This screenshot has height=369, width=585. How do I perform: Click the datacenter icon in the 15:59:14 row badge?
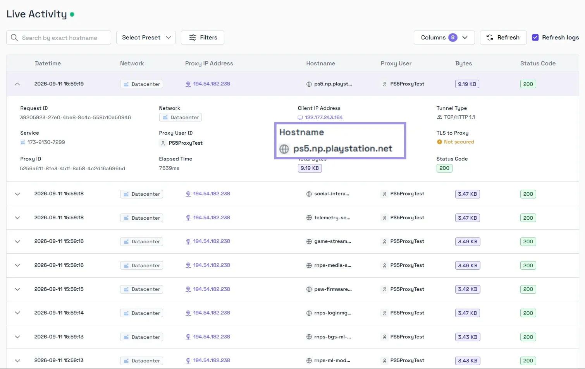pos(126,313)
